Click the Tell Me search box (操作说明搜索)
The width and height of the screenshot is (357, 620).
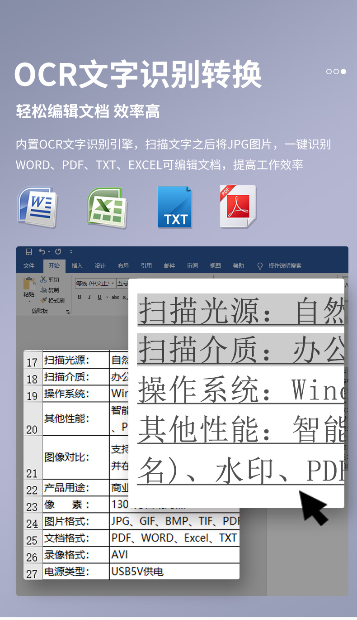click(285, 266)
